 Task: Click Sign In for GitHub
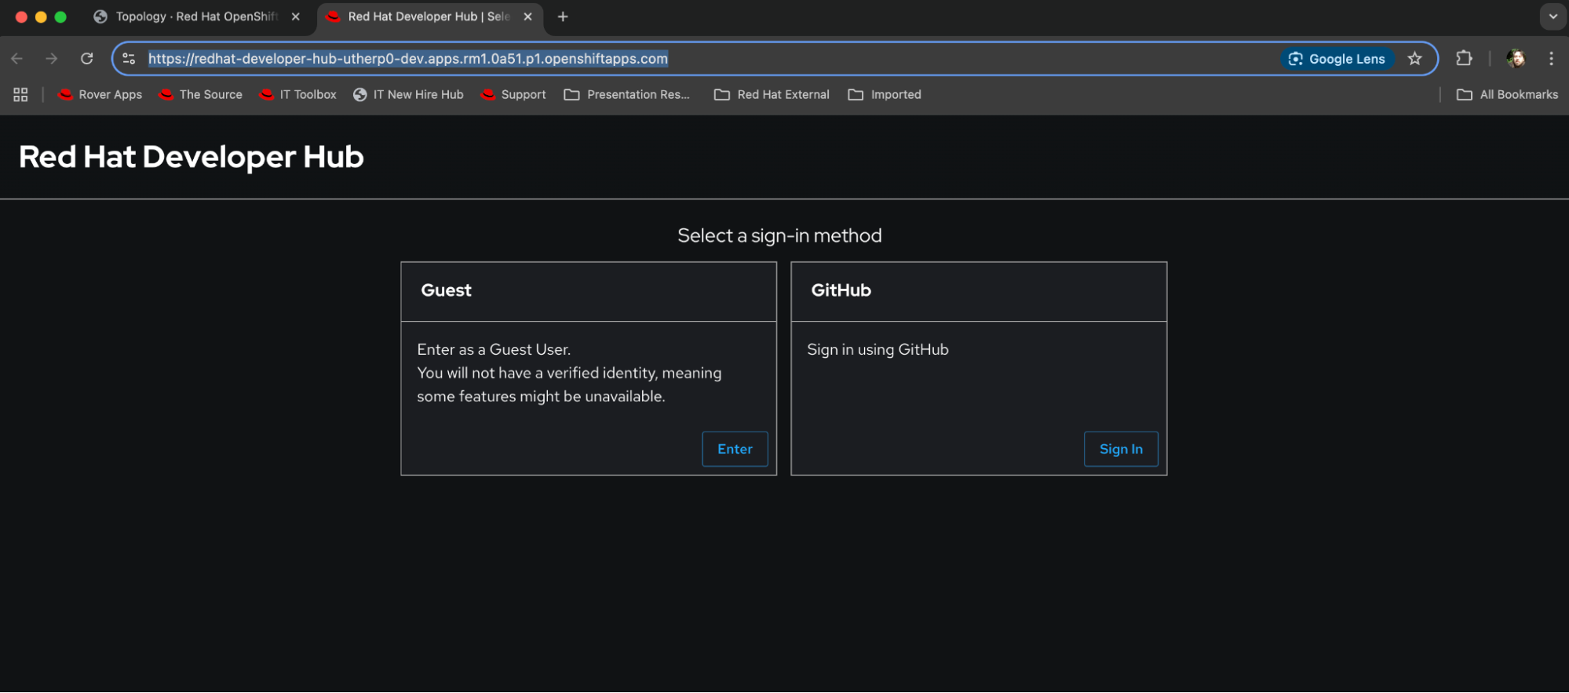click(x=1120, y=449)
